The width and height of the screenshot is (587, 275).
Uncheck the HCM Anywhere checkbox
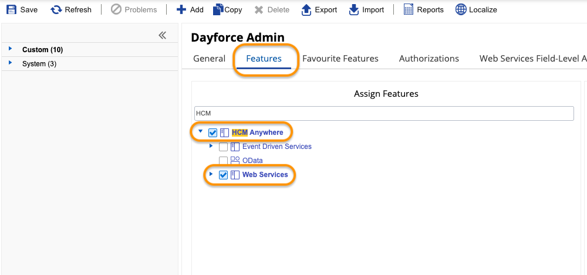point(212,133)
